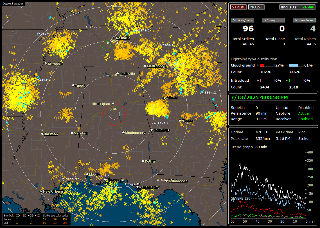The image size is (320, 228).
Task: Click the Total Strikes value 40346
Action: tap(248, 44)
